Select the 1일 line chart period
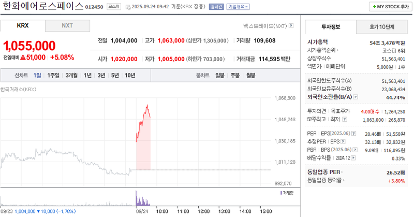The width and height of the screenshot is (414, 217). 37,75
